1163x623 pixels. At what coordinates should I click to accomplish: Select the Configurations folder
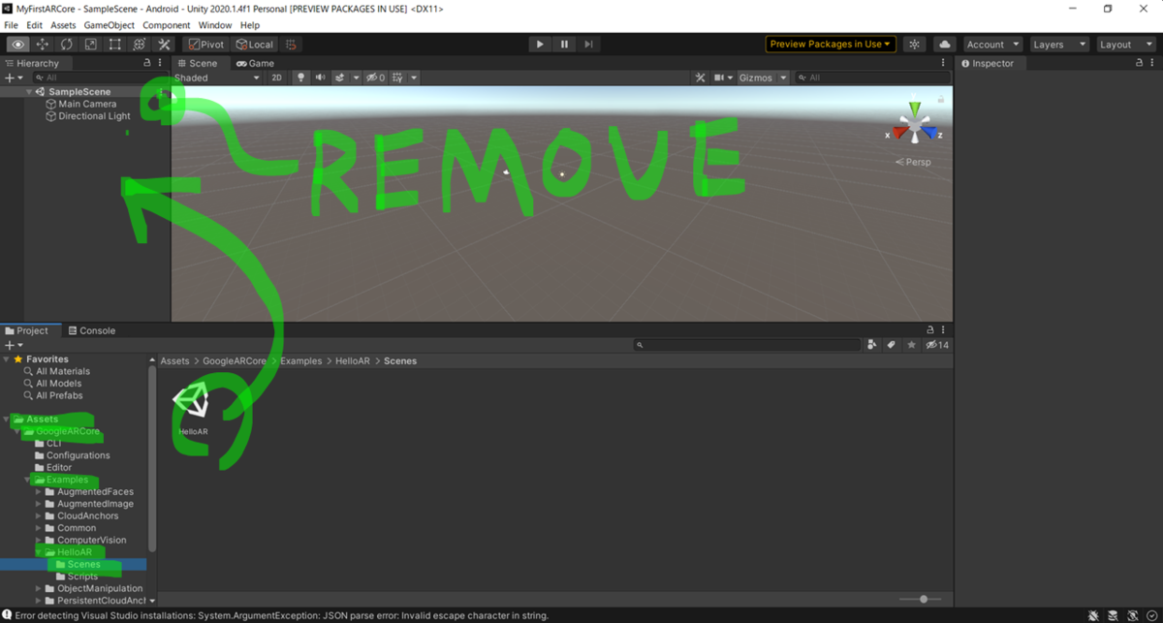click(x=79, y=455)
